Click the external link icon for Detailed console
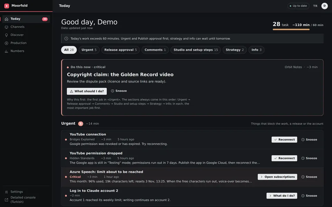This screenshot has width=332, height=207. 6,200
